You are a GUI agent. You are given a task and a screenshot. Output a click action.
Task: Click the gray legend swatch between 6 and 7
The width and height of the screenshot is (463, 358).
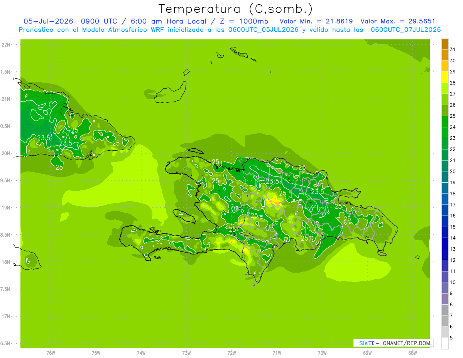445,321
